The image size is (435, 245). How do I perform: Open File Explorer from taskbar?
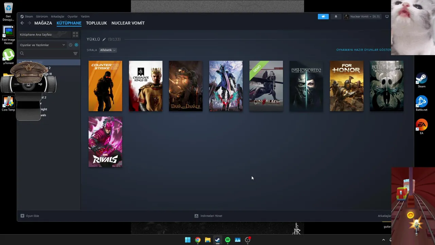[x=208, y=240]
